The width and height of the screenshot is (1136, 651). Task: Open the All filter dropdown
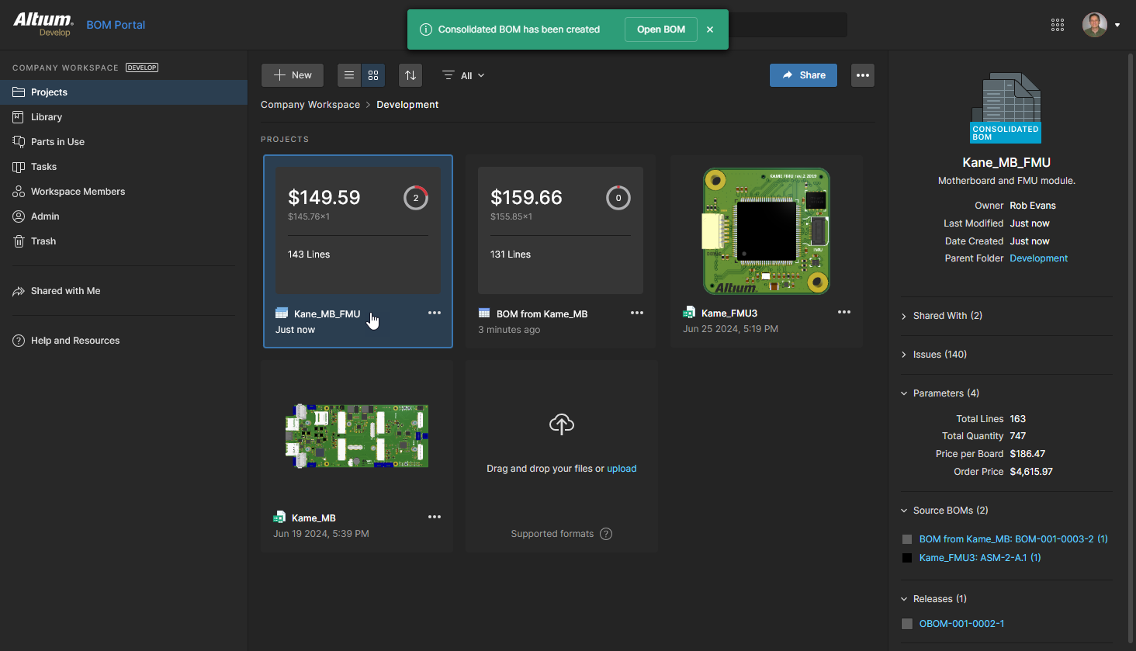coord(463,75)
